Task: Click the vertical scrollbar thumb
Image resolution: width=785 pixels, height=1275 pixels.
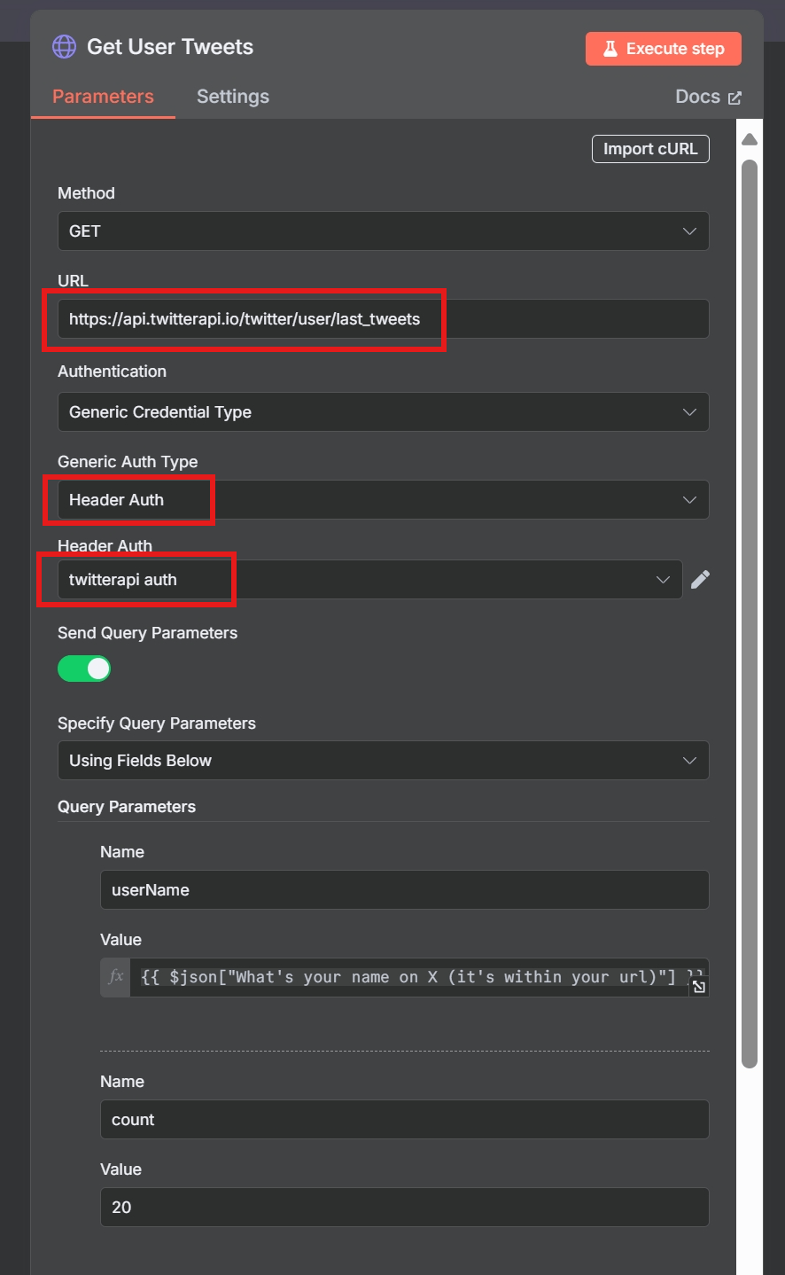Action: (x=750, y=612)
